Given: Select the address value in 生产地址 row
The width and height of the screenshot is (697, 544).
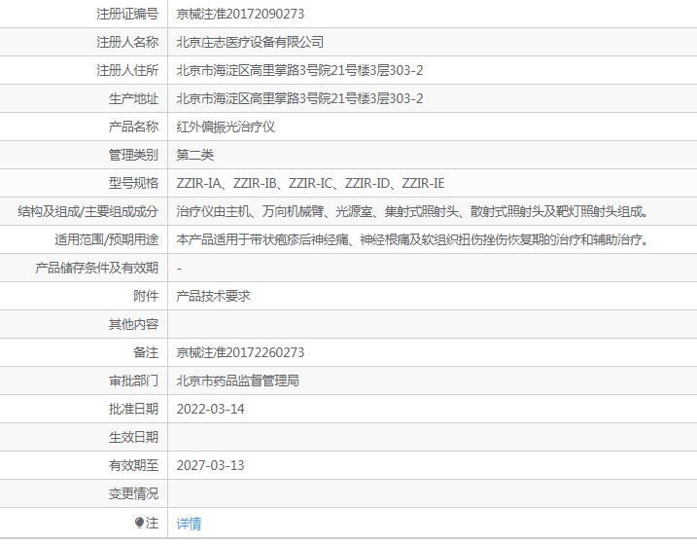Looking at the screenshot, I should click(299, 98).
